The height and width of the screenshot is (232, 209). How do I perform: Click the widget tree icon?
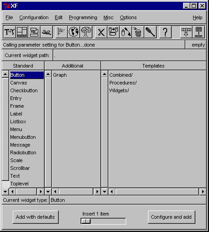tap(86, 32)
